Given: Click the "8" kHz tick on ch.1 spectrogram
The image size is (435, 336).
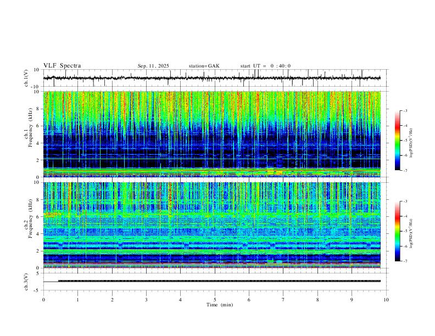Looking at the screenshot, I should click(x=38, y=109).
